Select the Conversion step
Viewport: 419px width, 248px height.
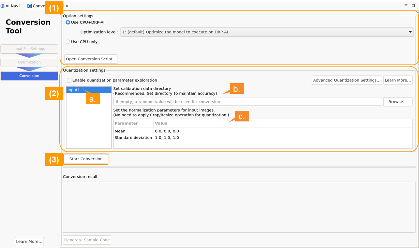(29, 76)
